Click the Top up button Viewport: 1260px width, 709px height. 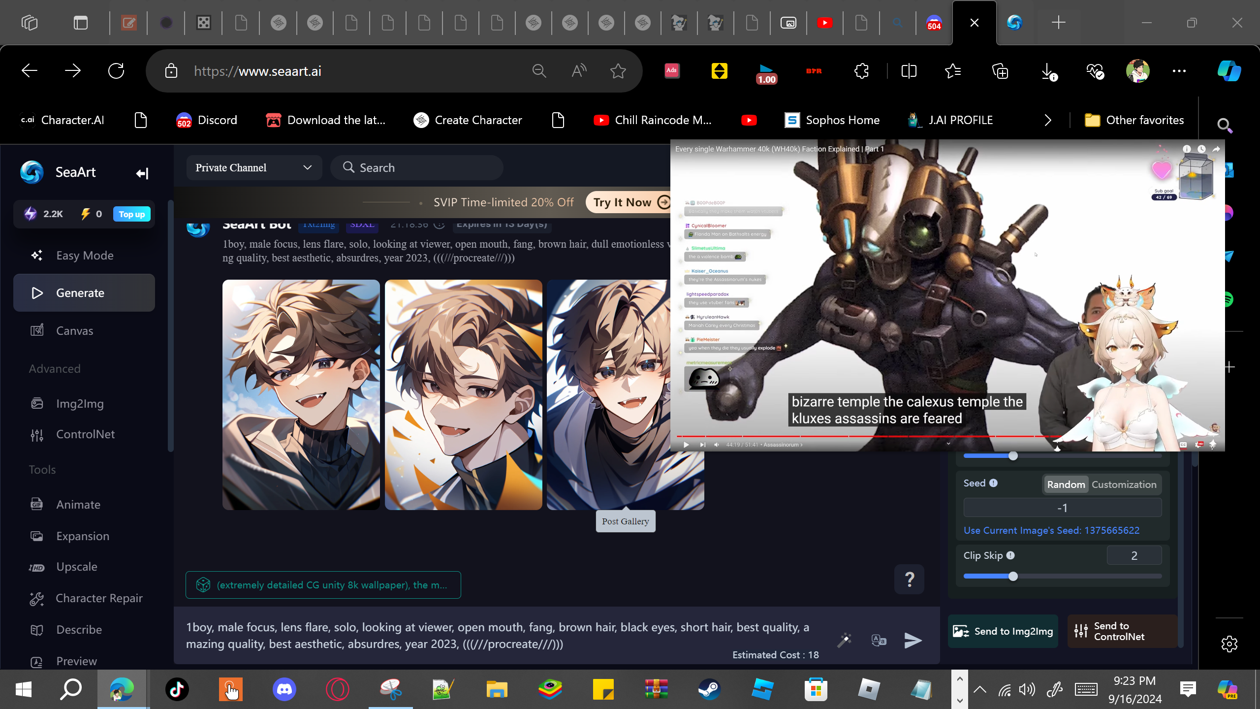(x=132, y=214)
